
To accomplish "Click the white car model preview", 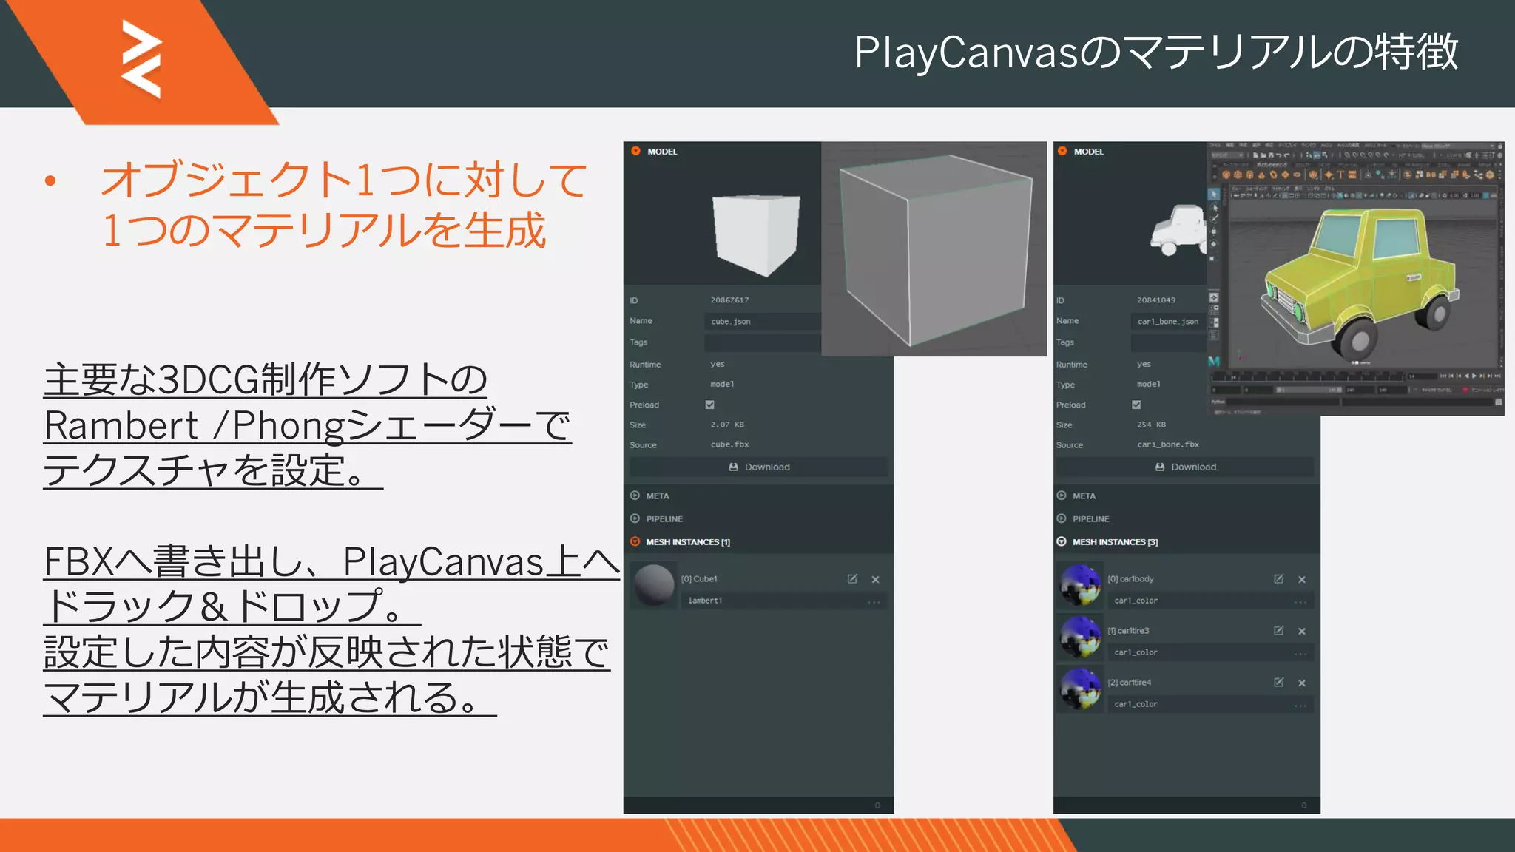I will pyautogui.click(x=1178, y=231).
